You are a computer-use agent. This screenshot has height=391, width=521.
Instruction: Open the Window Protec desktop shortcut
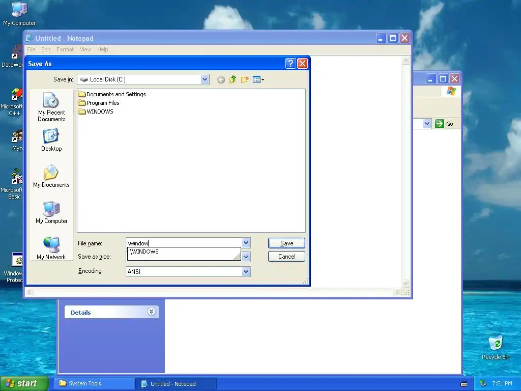click(x=14, y=268)
